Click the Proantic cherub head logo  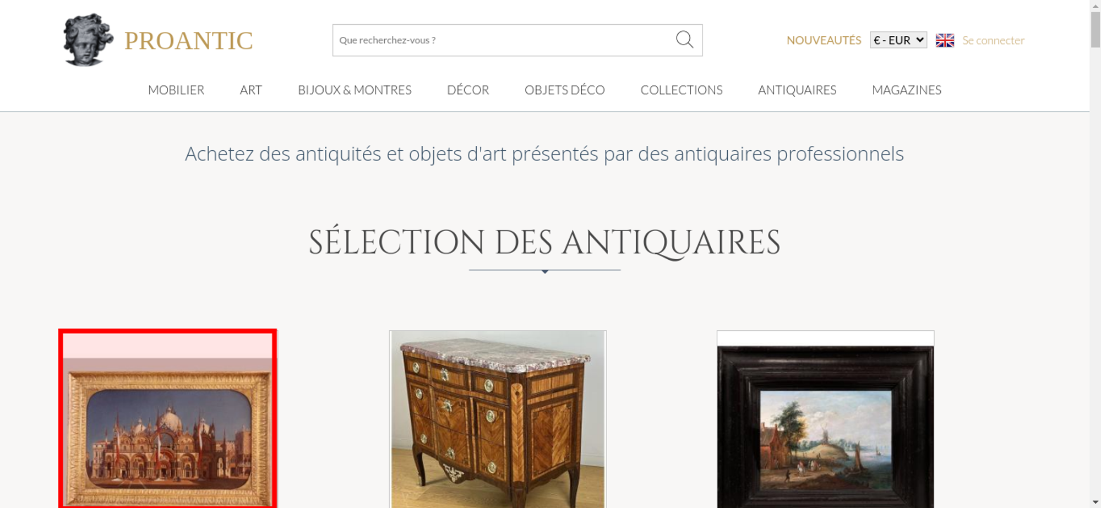tap(88, 40)
